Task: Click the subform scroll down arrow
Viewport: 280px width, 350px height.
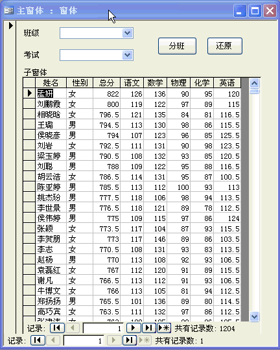Action: point(254,316)
